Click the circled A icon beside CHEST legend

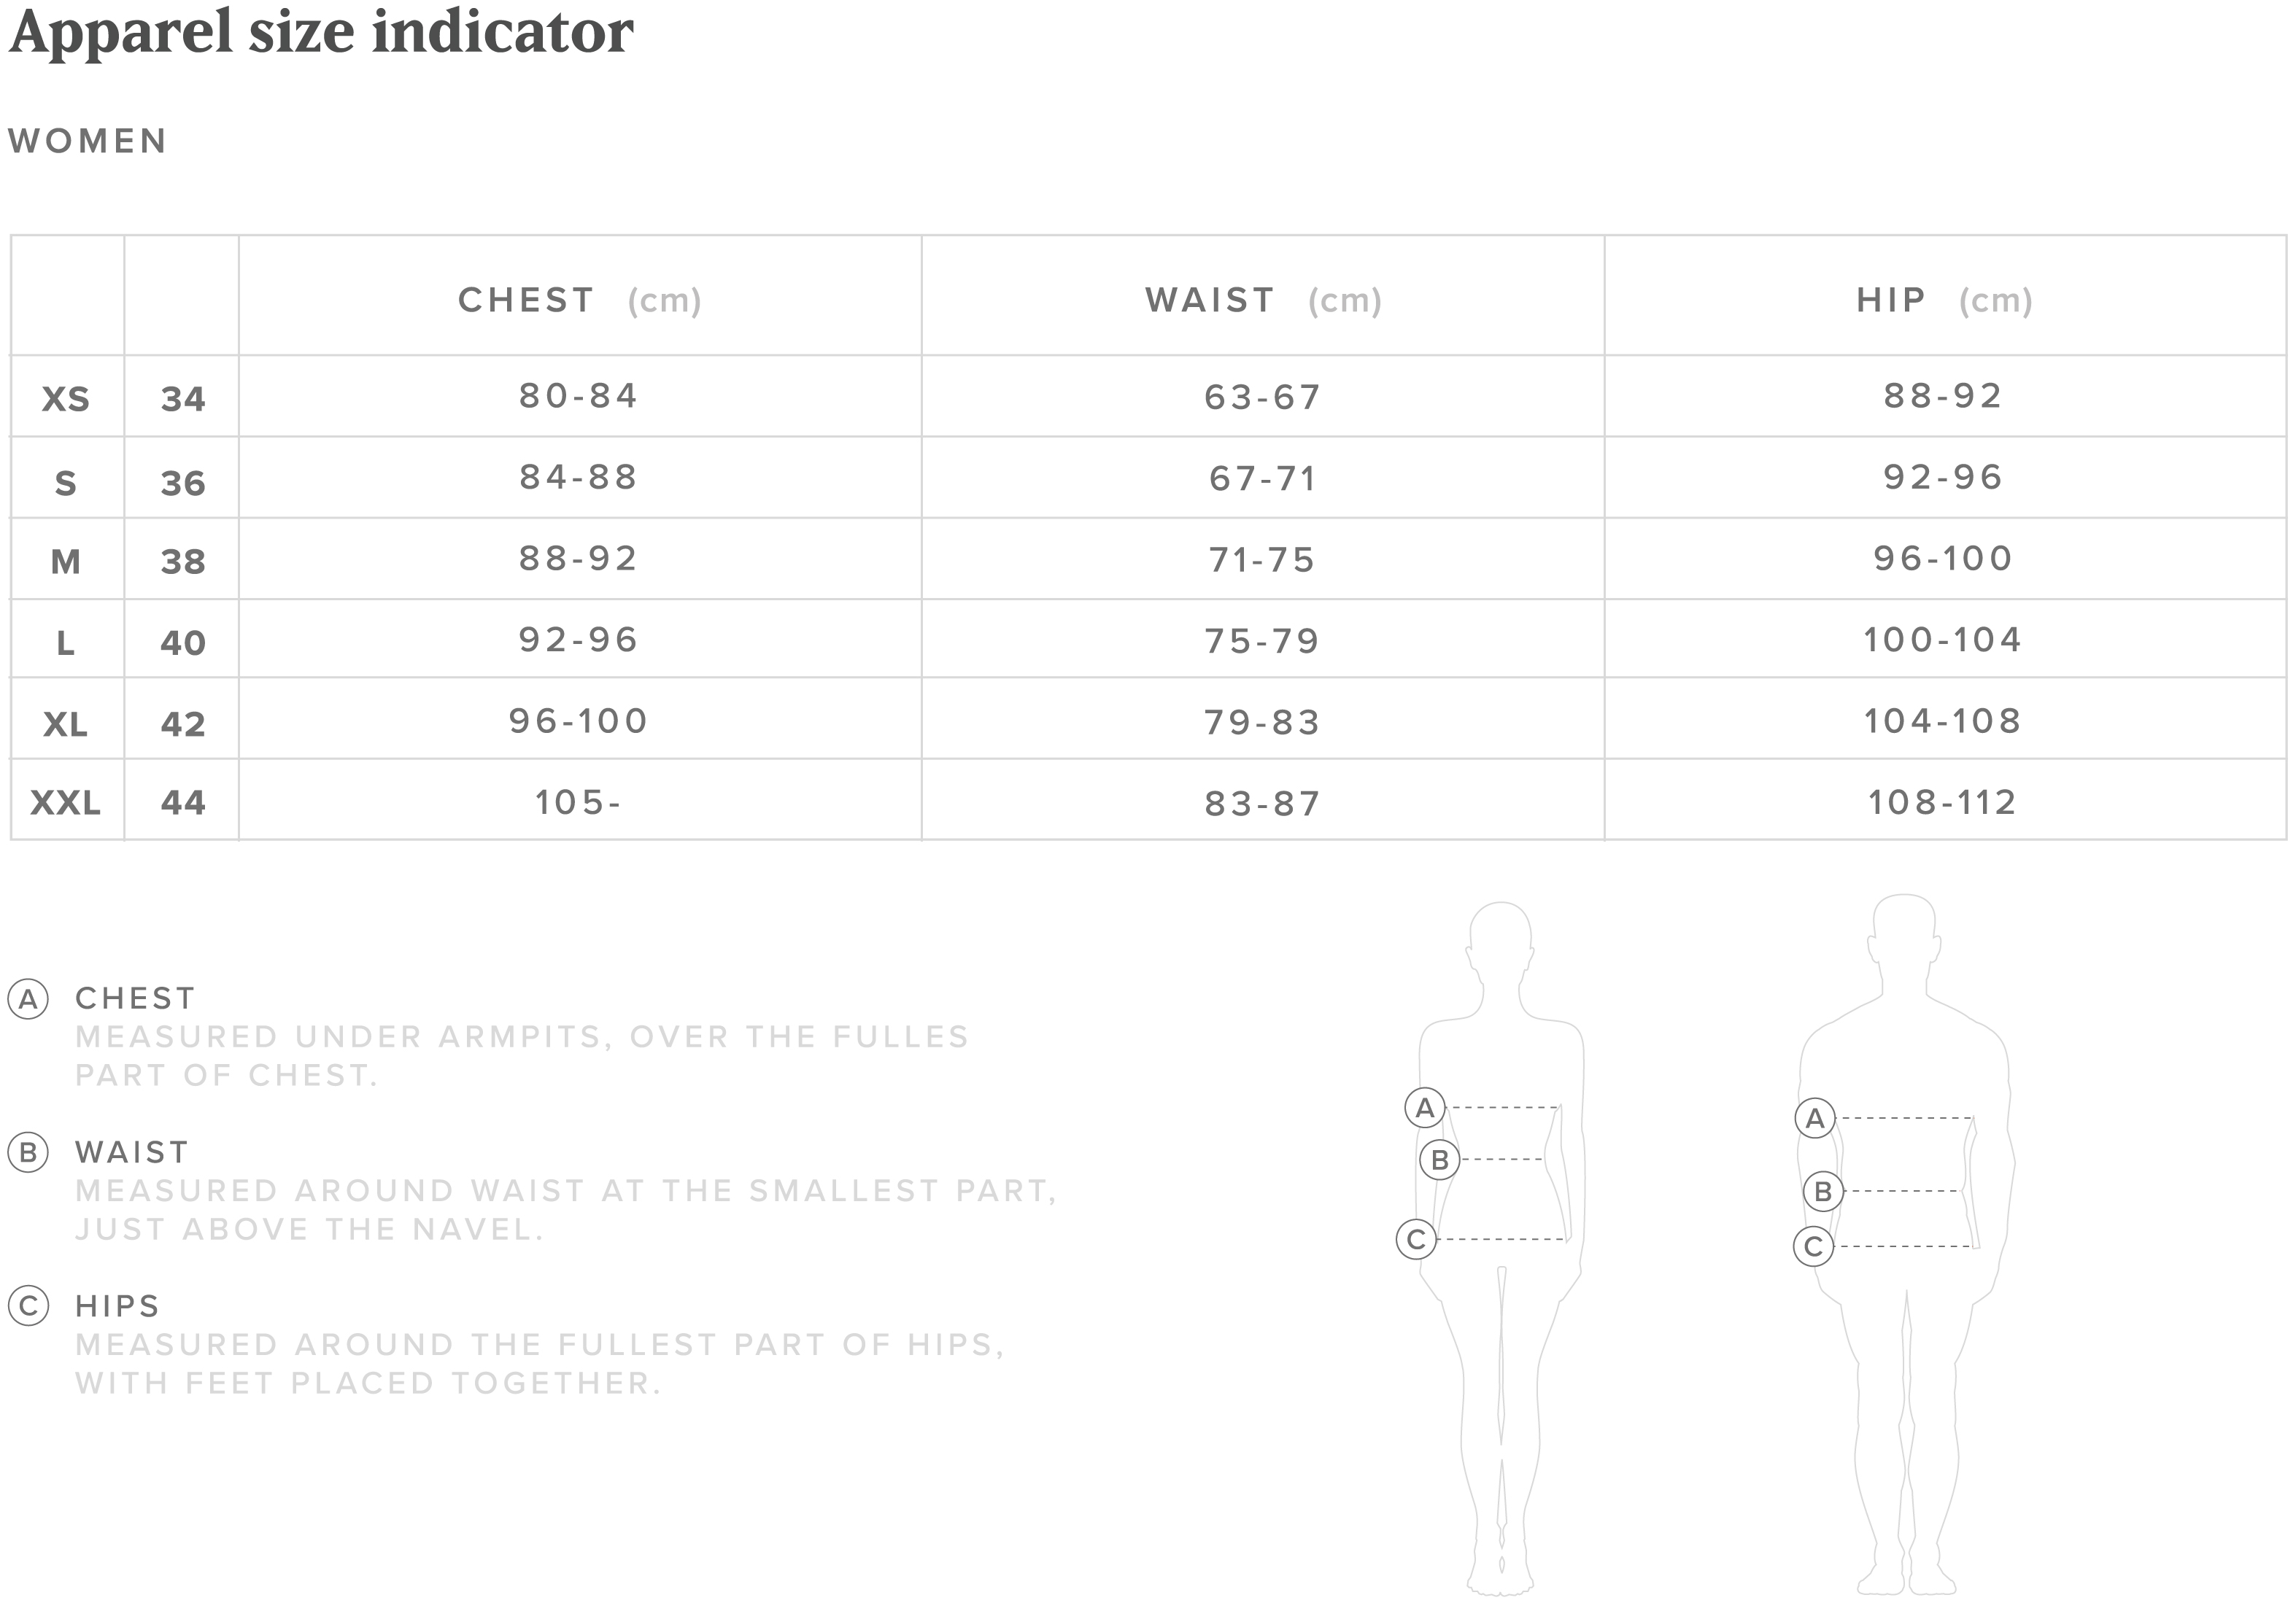tap(28, 998)
